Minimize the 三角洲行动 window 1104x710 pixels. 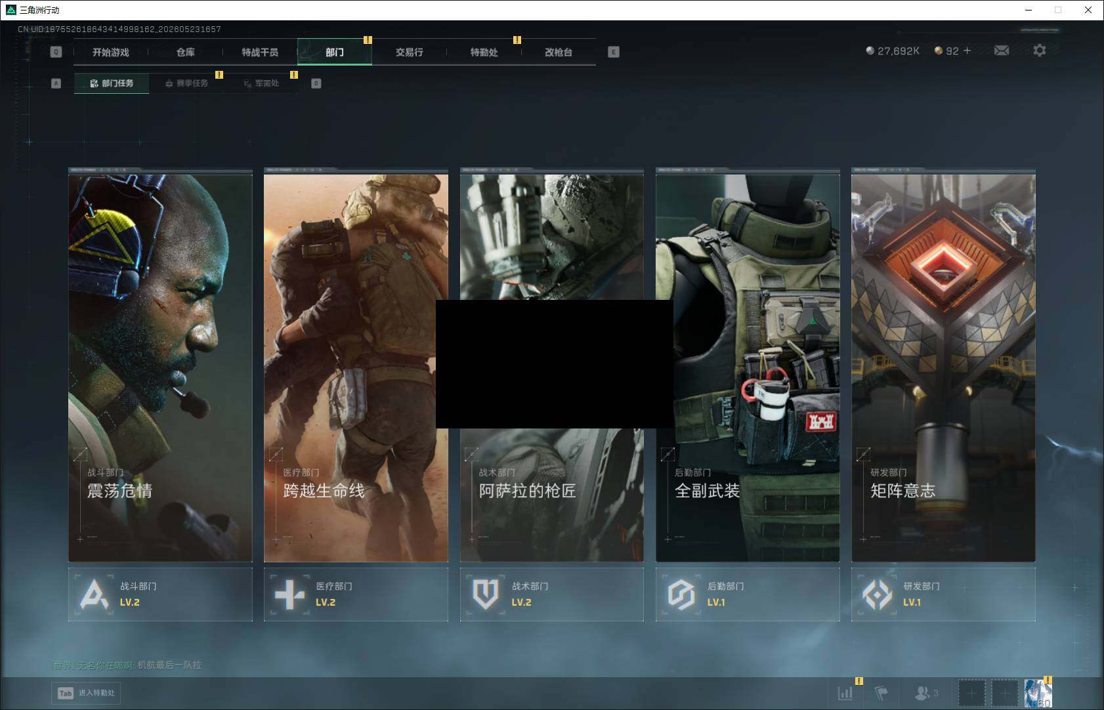(x=1029, y=10)
